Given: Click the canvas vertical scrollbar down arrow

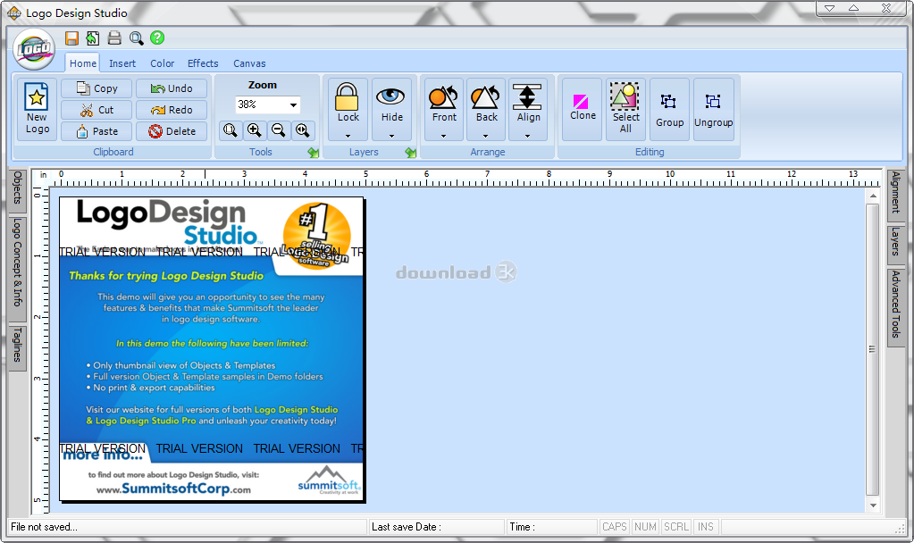Looking at the screenshot, I should (873, 505).
